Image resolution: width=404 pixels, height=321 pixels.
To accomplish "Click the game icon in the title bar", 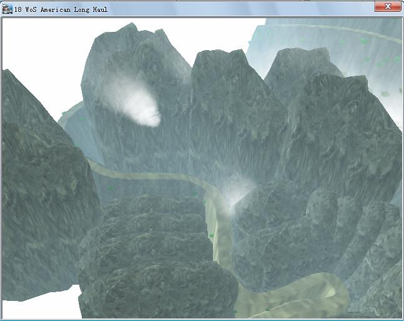I will [7, 8].
